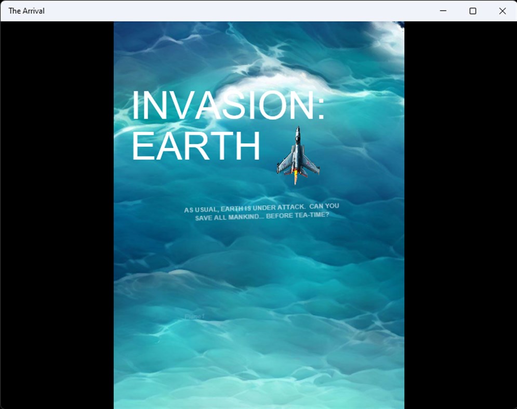Select the word EARTH in the title
Screen dimensions: 517x409
click(x=196, y=147)
